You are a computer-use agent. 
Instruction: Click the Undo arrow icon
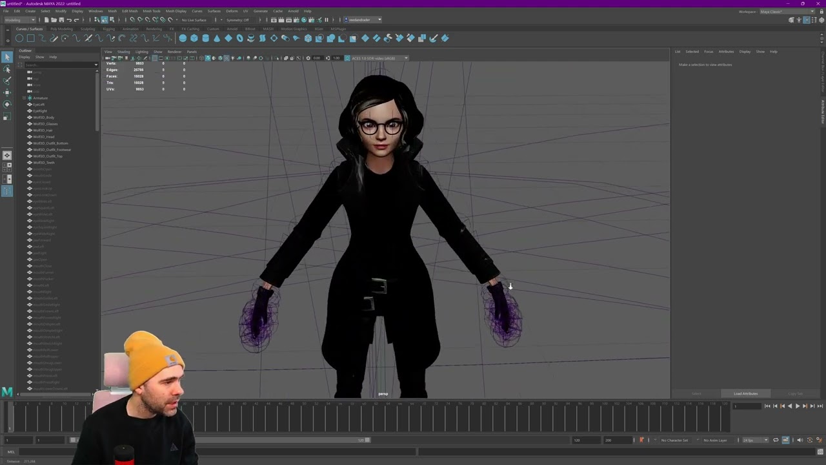(x=68, y=20)
